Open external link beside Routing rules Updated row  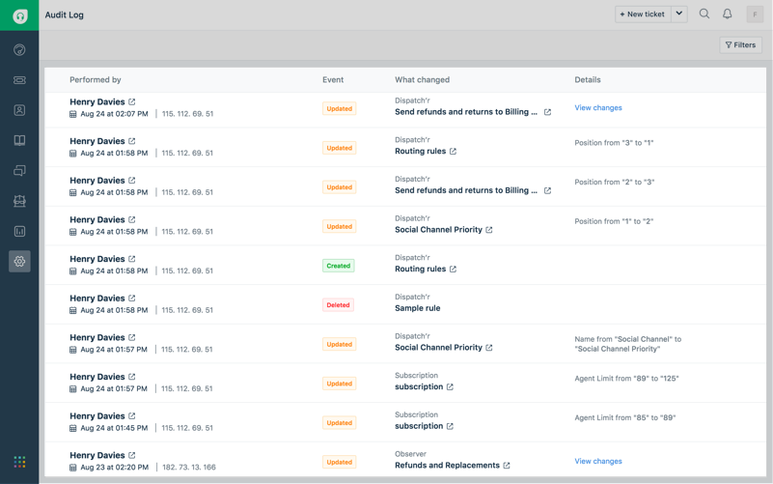pos(453,152)
